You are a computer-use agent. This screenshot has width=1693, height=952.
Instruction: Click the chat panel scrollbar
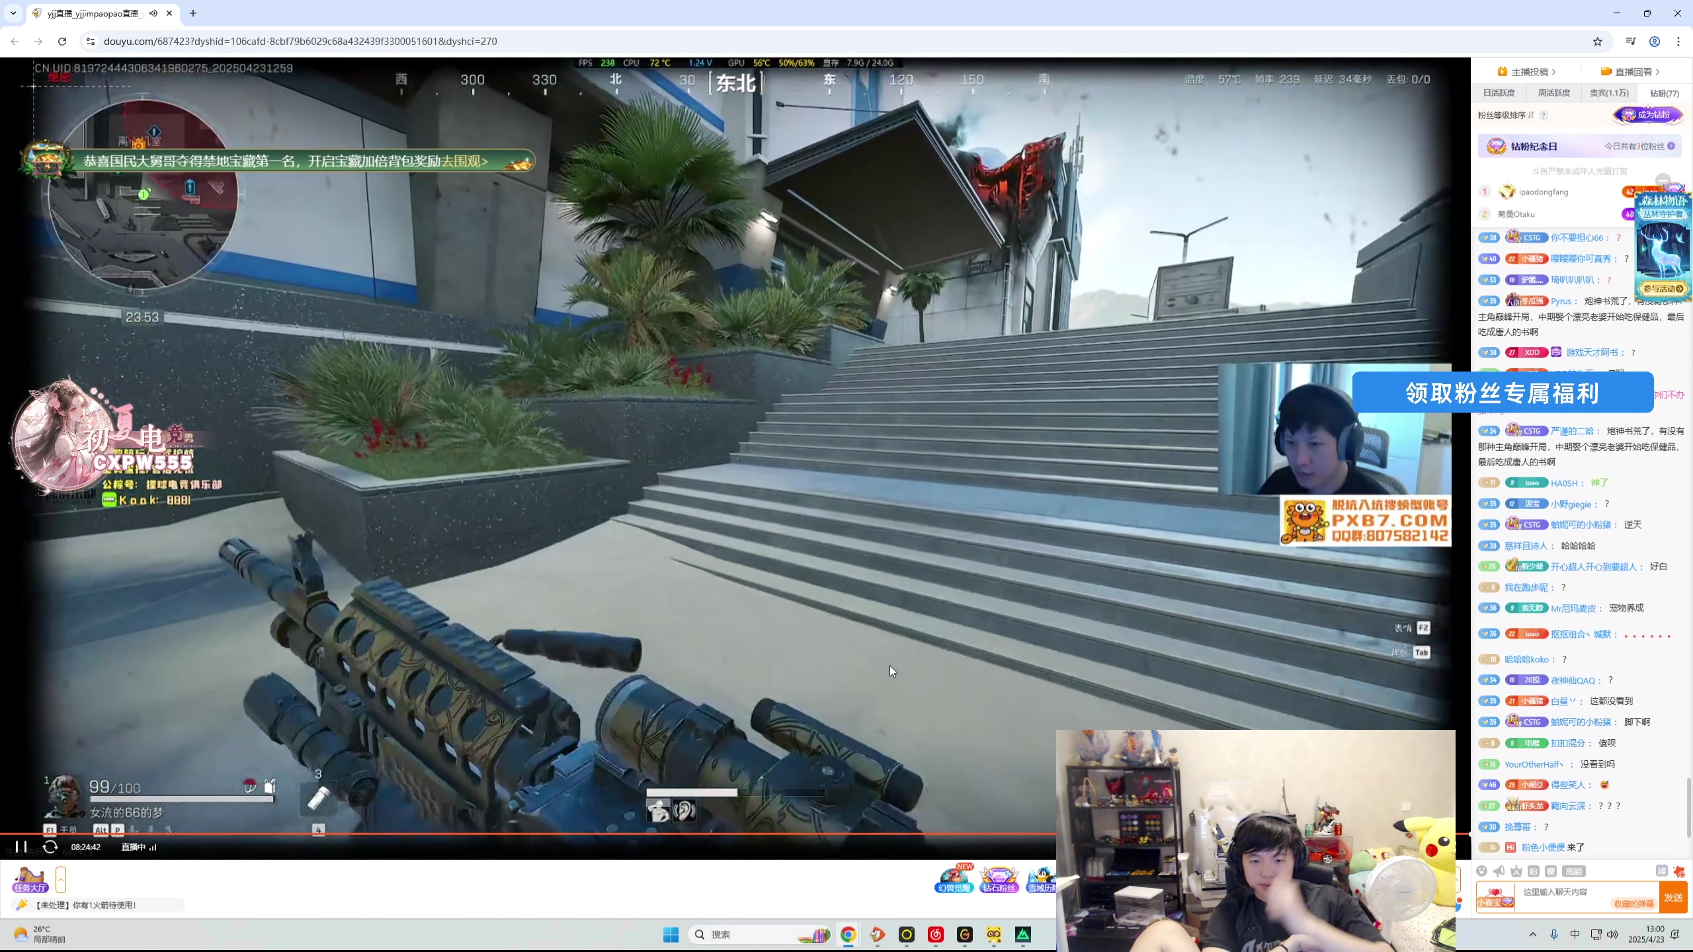(1688, 807)
